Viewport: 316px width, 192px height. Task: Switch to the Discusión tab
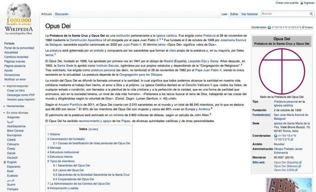tap(61, 14)
